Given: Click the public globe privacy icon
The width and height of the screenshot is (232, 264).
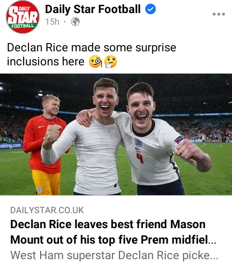Looking at the screenshot, I should 75,22.
